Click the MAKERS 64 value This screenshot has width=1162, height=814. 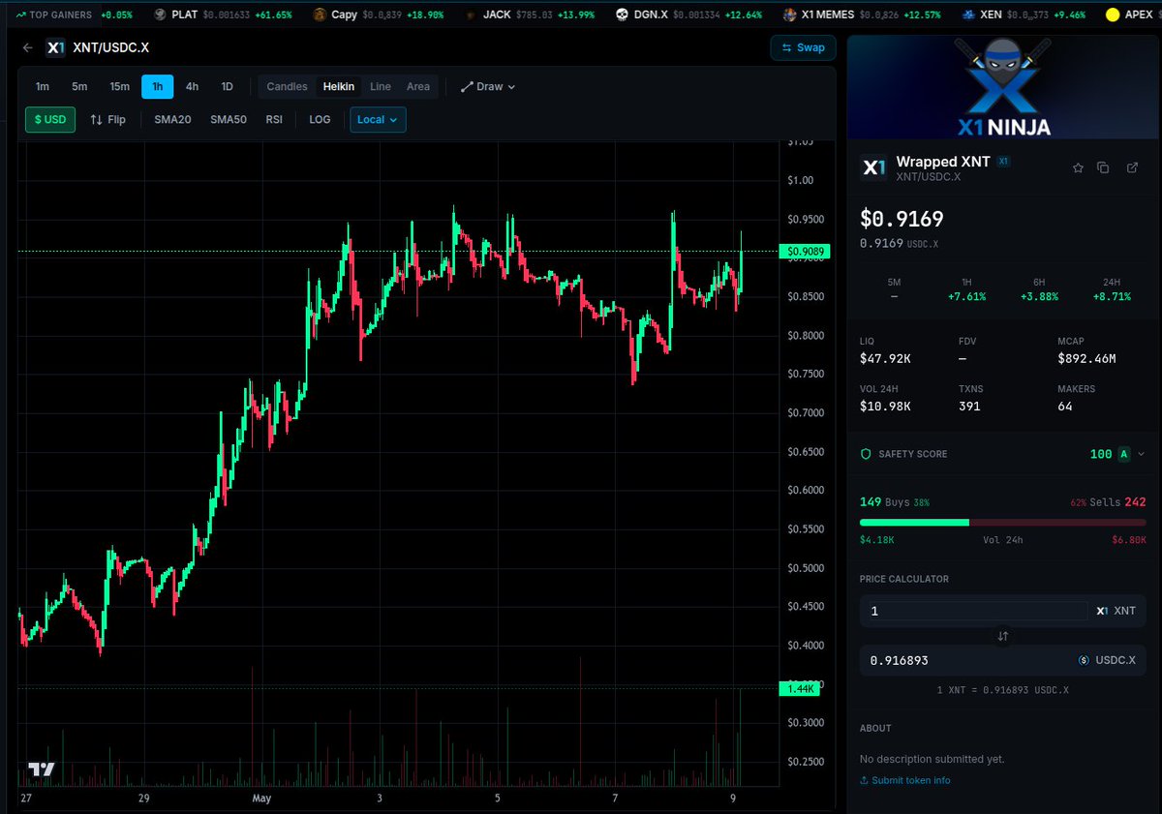coord(1065,406)
